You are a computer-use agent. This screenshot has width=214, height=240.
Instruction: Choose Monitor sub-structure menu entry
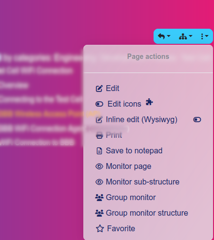pyautogui.click(x=142, y=182)
